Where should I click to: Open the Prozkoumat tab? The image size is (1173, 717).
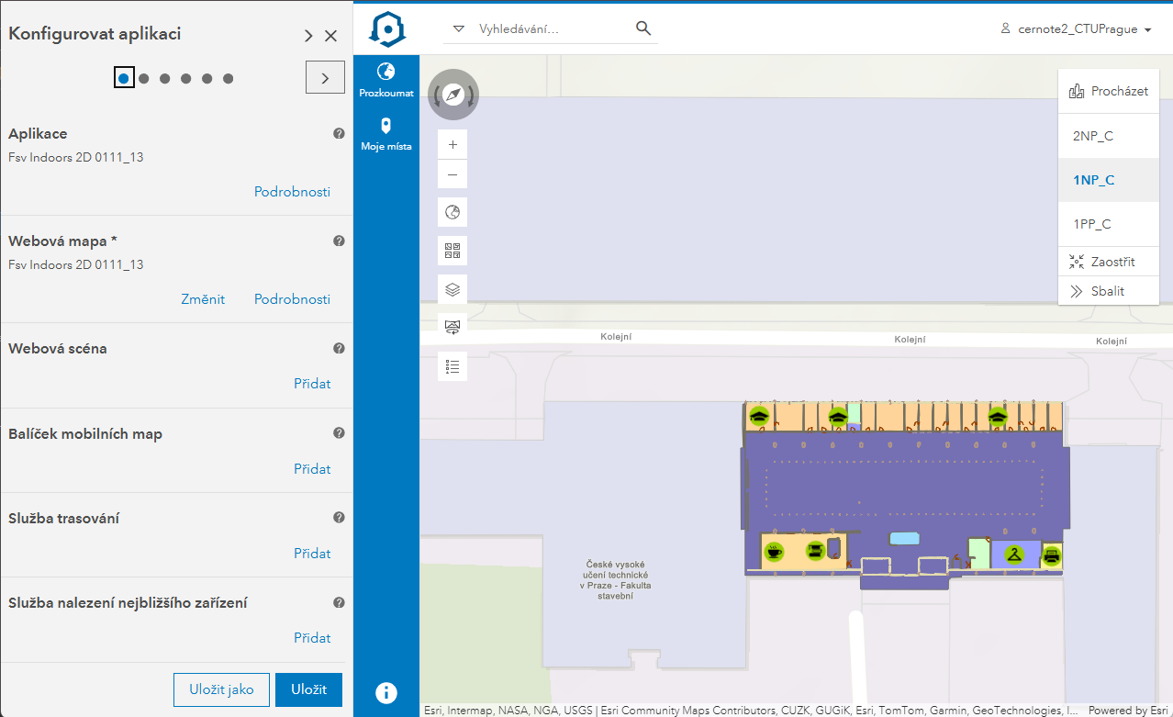(x=386, y=81)
